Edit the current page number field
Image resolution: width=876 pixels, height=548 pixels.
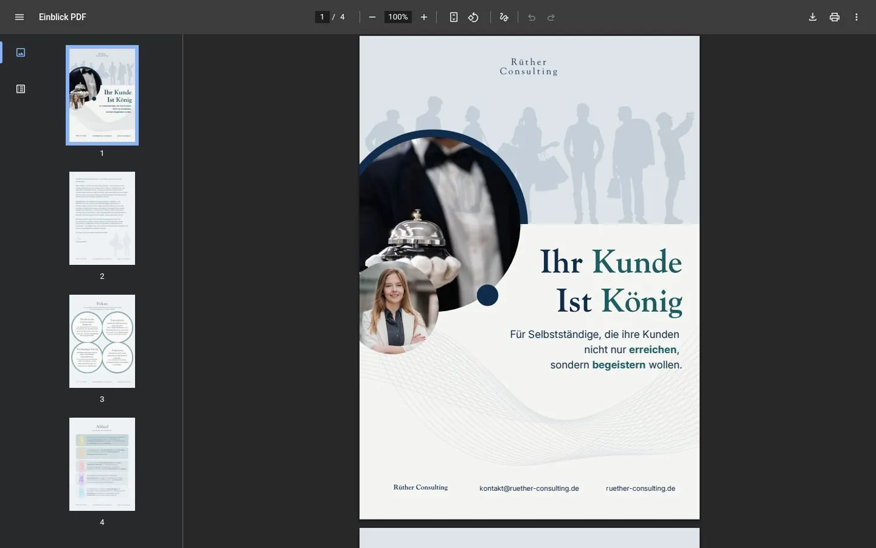coord(322,17)
